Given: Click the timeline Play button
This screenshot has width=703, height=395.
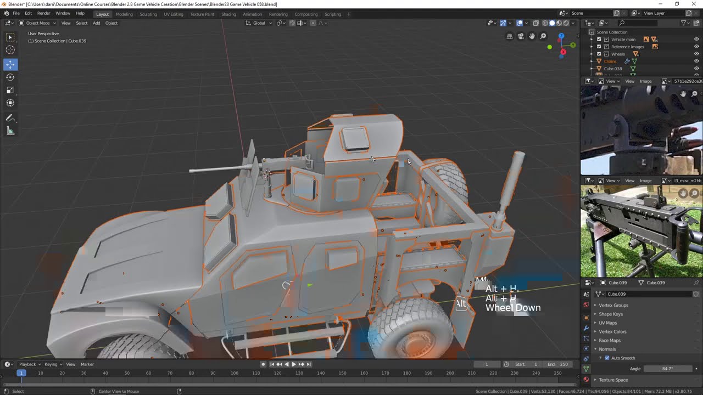Looking at the screenshot, I should point(294,364).
